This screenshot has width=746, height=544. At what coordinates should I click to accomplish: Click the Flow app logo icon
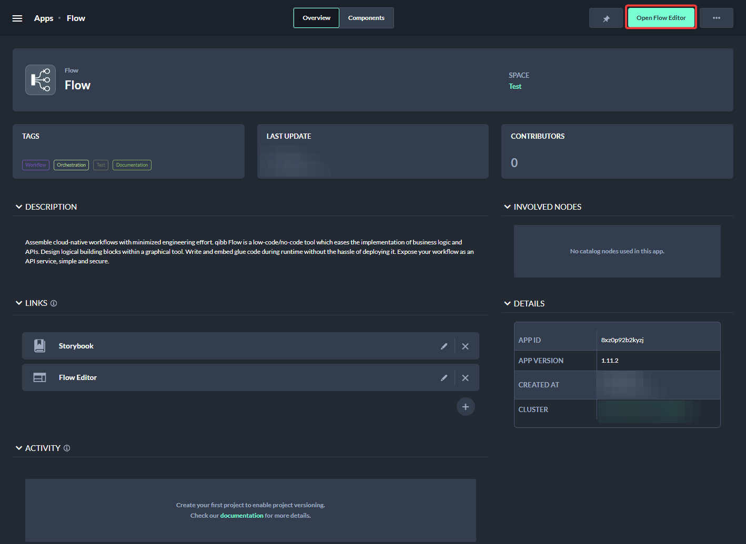pyautogui.click(x=41, y=80)
